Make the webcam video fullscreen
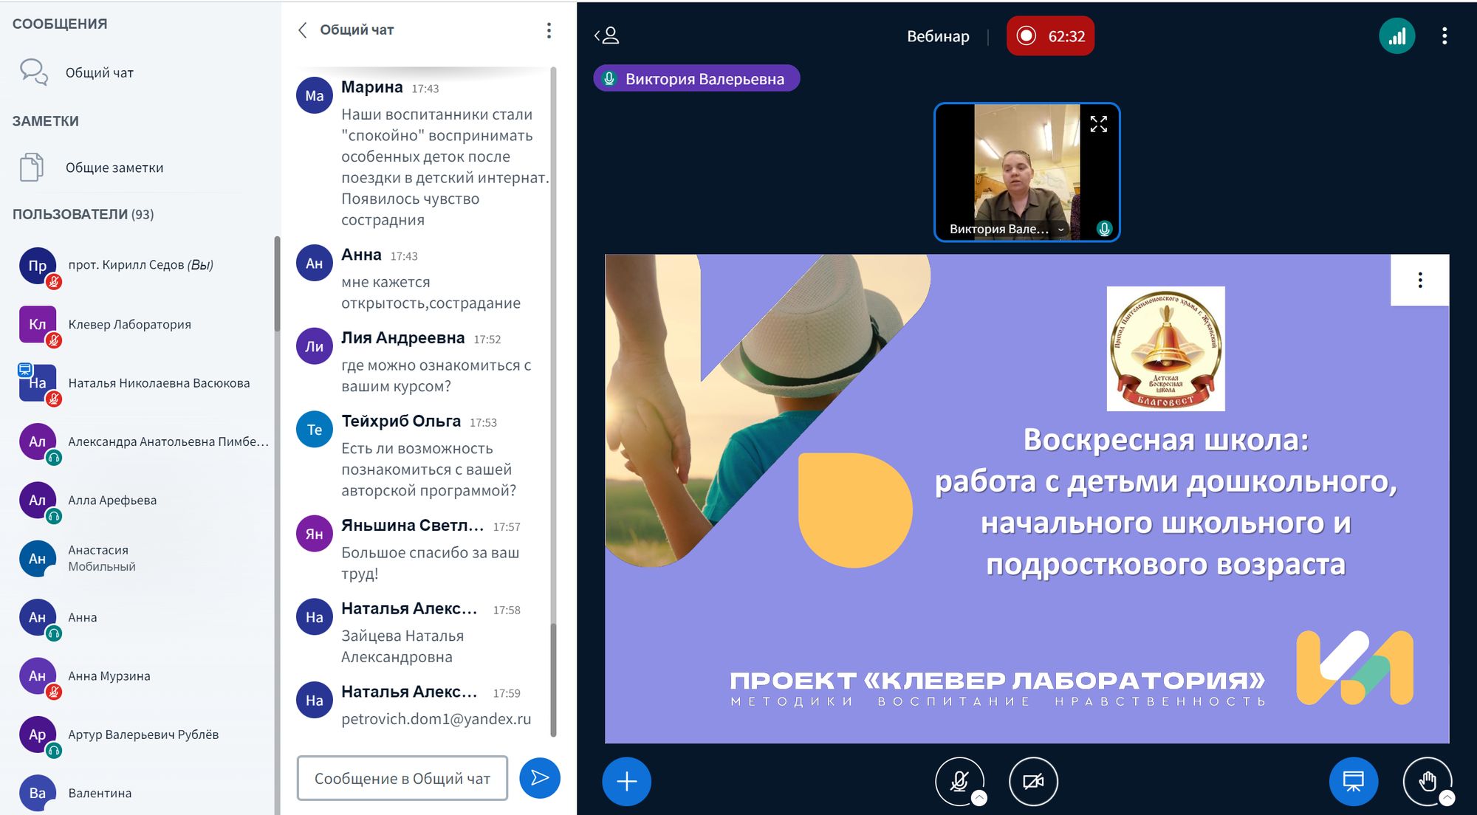Screen dimensions: 1477x815 [1098, 124]
